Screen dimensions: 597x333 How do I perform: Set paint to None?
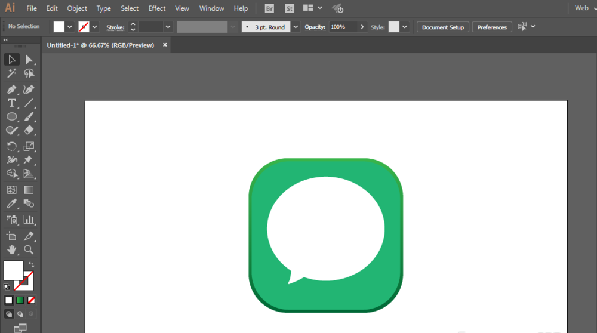[x=31, y=300]
